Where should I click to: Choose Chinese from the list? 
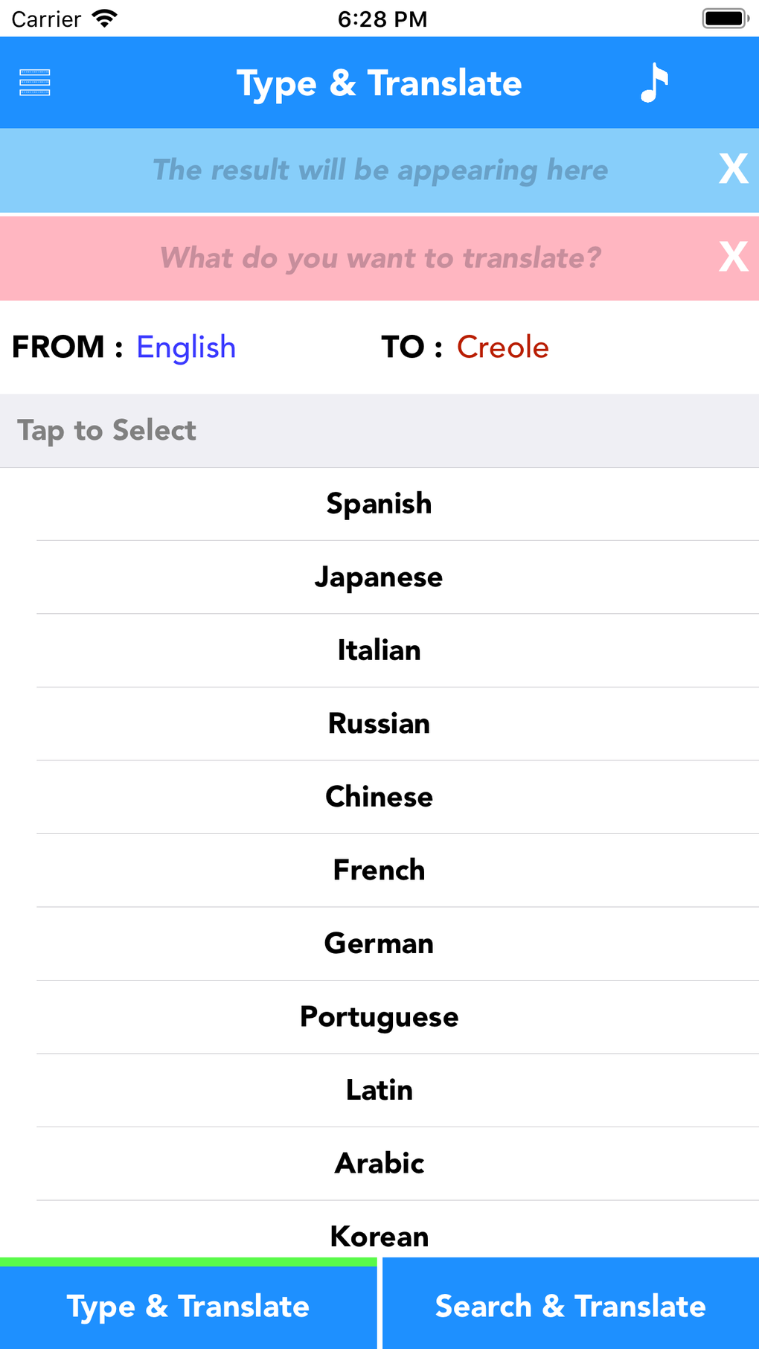coord(379,797)
